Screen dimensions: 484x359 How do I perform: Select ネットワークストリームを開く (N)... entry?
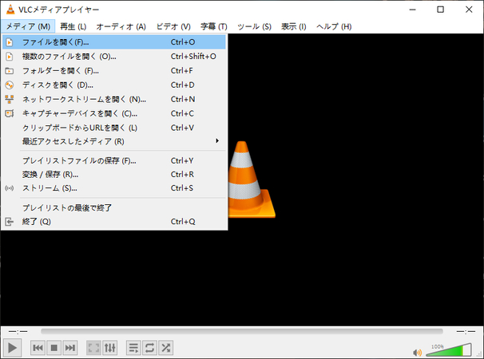click(x=114, y=99)
